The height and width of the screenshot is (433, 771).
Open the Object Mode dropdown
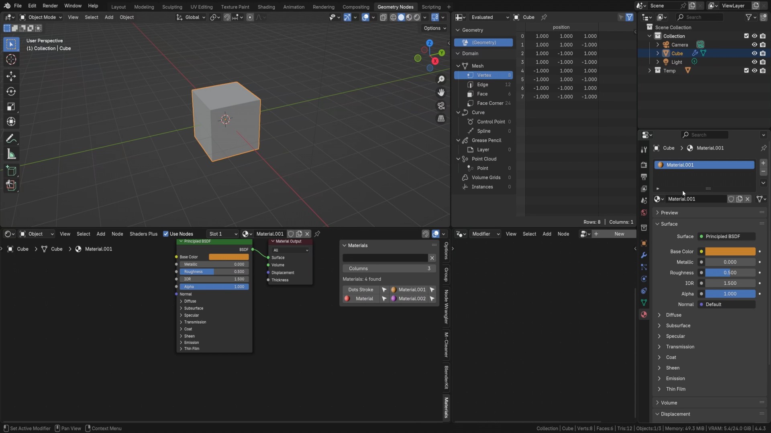(41, 17)
